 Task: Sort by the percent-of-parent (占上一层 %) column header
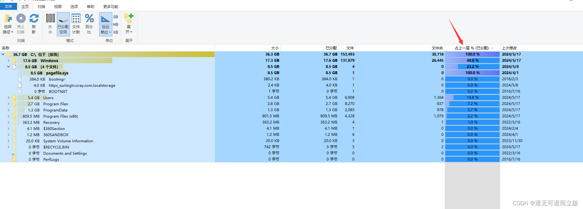[x=472, y=48]
